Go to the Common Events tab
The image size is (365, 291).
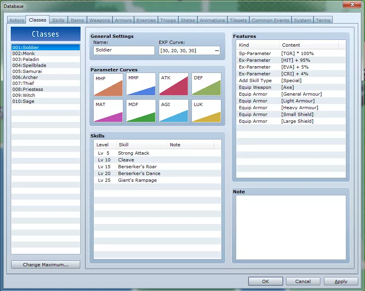point(270,20)
